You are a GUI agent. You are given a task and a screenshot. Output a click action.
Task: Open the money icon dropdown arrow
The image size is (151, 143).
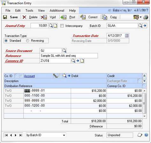pyautogui.click(x=140, y=17)
